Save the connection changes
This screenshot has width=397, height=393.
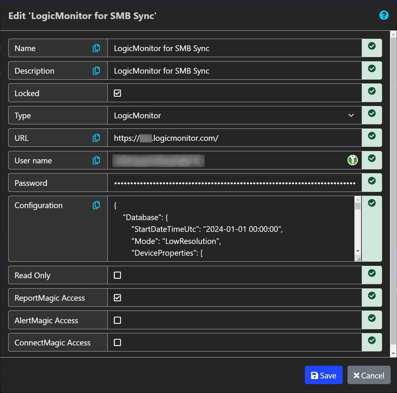[x=324, y=375]
